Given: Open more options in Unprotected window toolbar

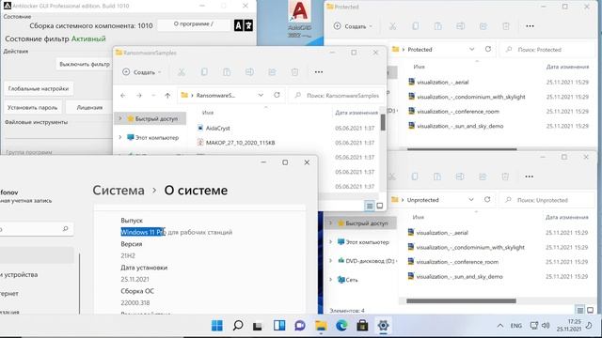Looking at the screenshot, I should click(x=529, y=177).
